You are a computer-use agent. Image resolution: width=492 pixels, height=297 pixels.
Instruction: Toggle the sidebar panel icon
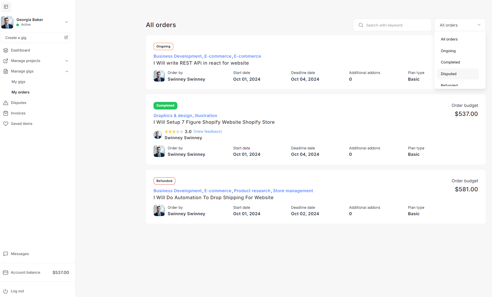pyautogui.click(x=6, y=7)
